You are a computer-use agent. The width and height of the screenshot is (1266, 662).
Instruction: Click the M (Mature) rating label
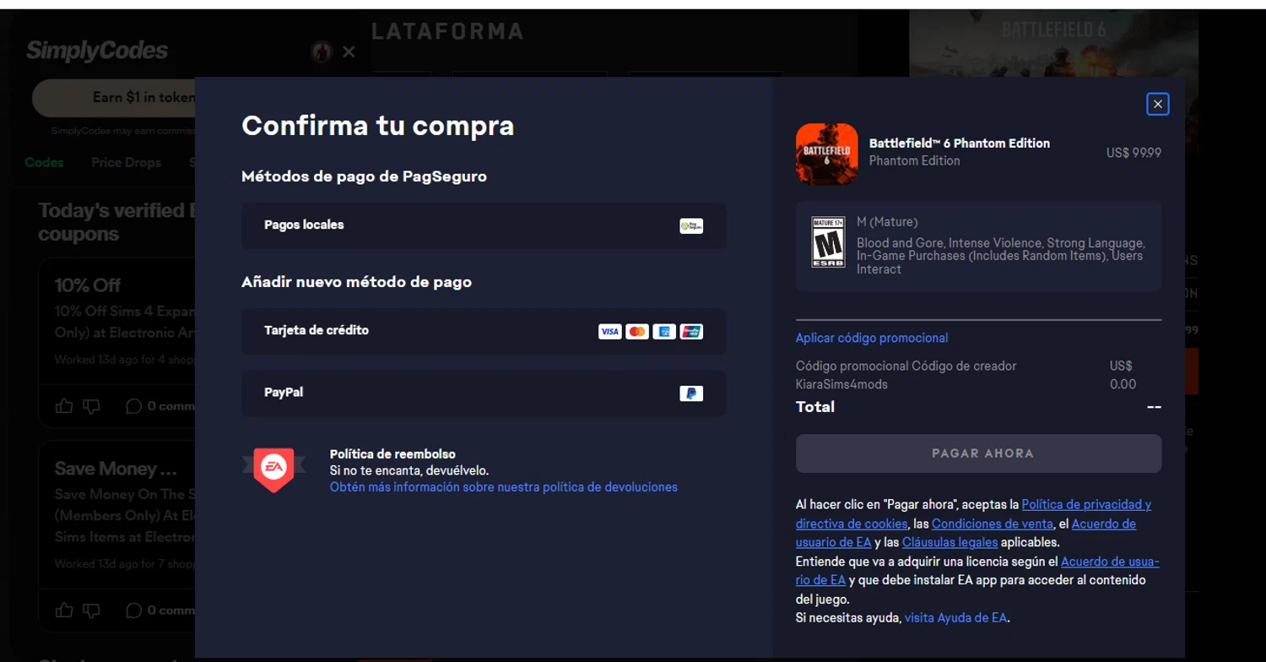coord(887,222)
